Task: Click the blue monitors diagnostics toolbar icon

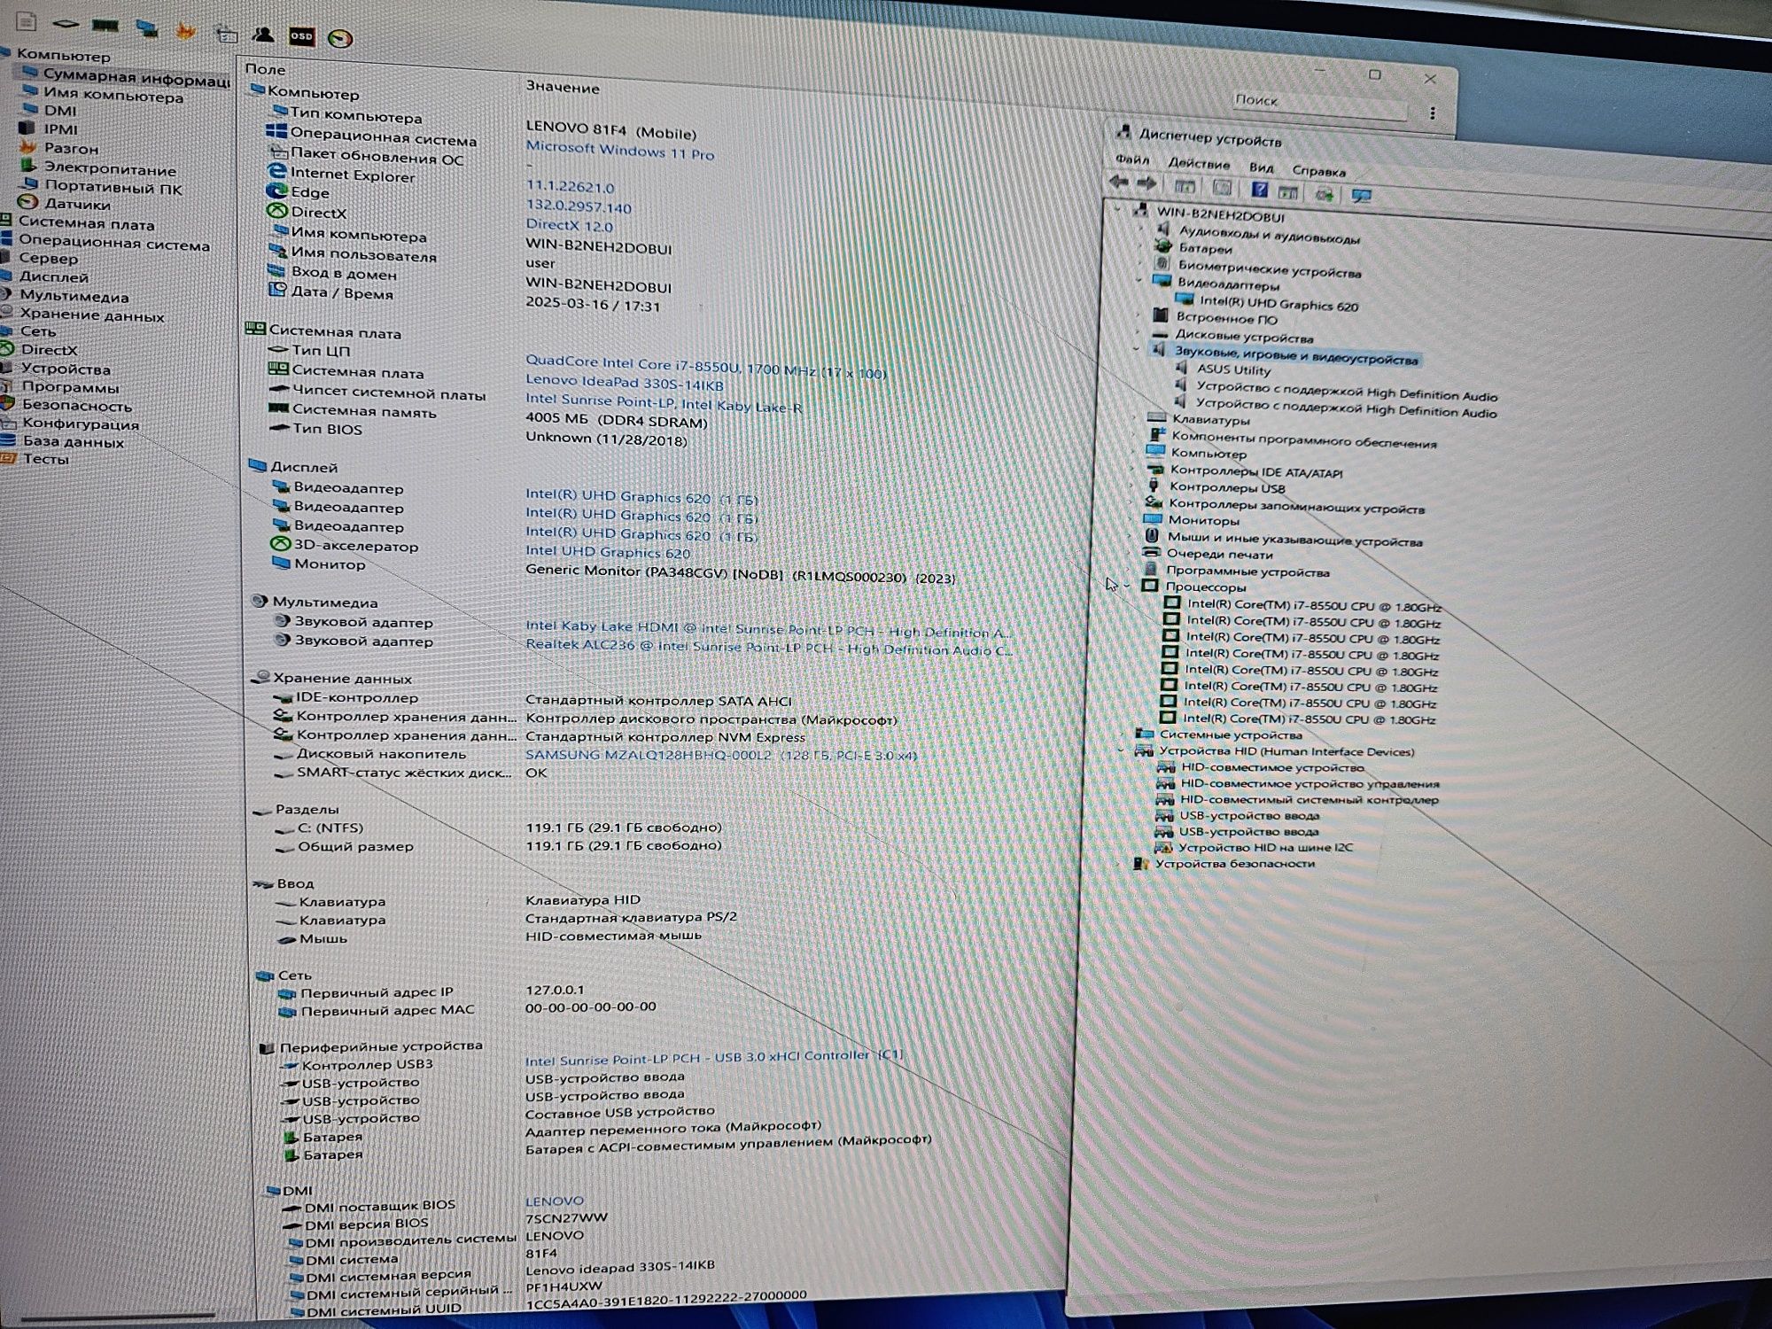Action: (147, 27)
